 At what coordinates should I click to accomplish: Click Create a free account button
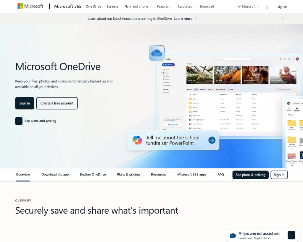(57, 103)
